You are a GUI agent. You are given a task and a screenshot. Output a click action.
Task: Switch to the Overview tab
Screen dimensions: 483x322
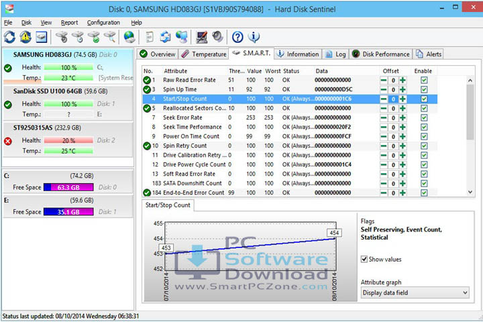(158, 54)
